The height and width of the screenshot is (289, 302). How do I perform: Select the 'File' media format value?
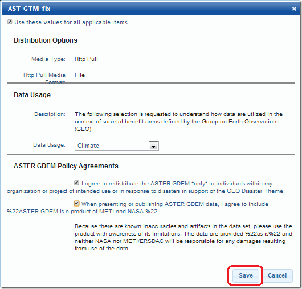tap(80, 75)
